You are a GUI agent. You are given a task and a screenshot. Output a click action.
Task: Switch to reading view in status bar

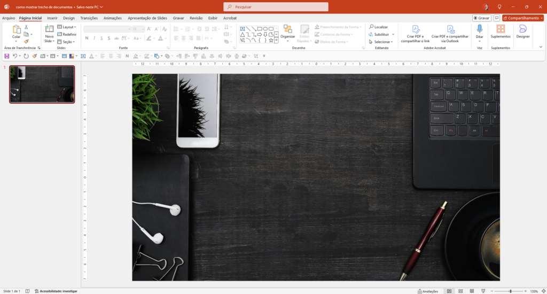pyautogui.click(x=471, y=291)
